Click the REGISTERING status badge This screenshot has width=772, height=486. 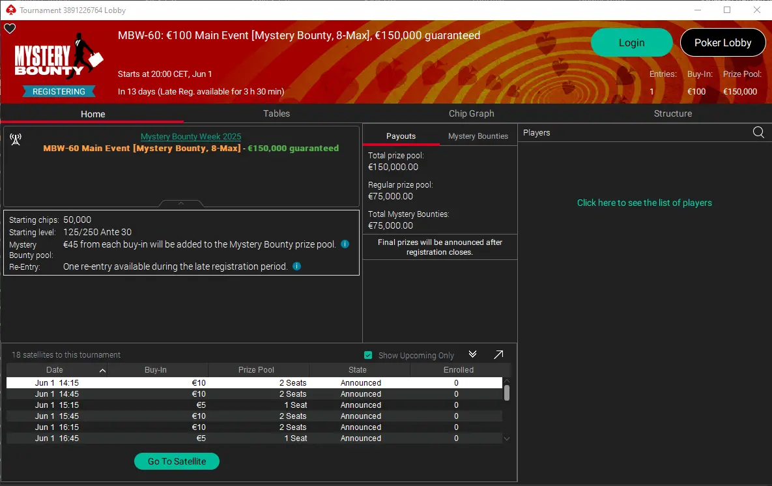(x=59, y=92)
